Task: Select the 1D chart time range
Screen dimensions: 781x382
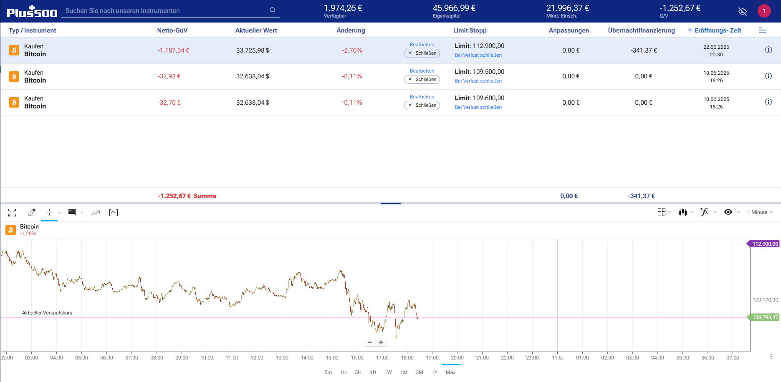Action: [373, 372]
